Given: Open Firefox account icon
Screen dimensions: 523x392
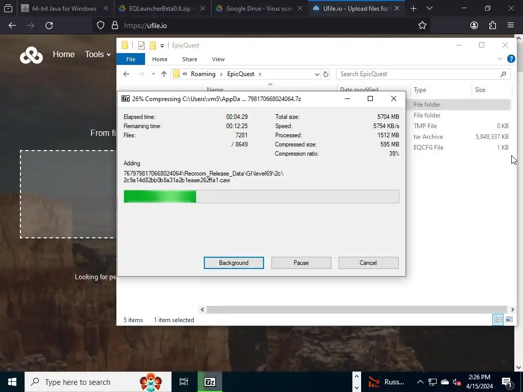Looking at the screenshot, I should pyautogui.click(x=474, y=26).
